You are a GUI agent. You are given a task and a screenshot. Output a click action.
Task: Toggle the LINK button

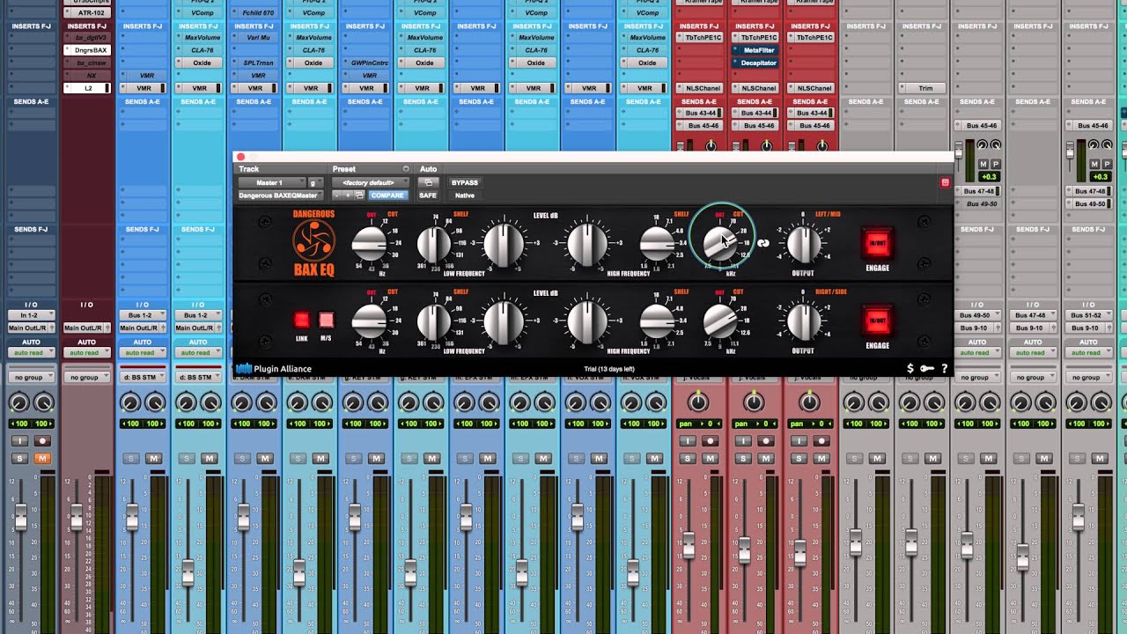302,321
